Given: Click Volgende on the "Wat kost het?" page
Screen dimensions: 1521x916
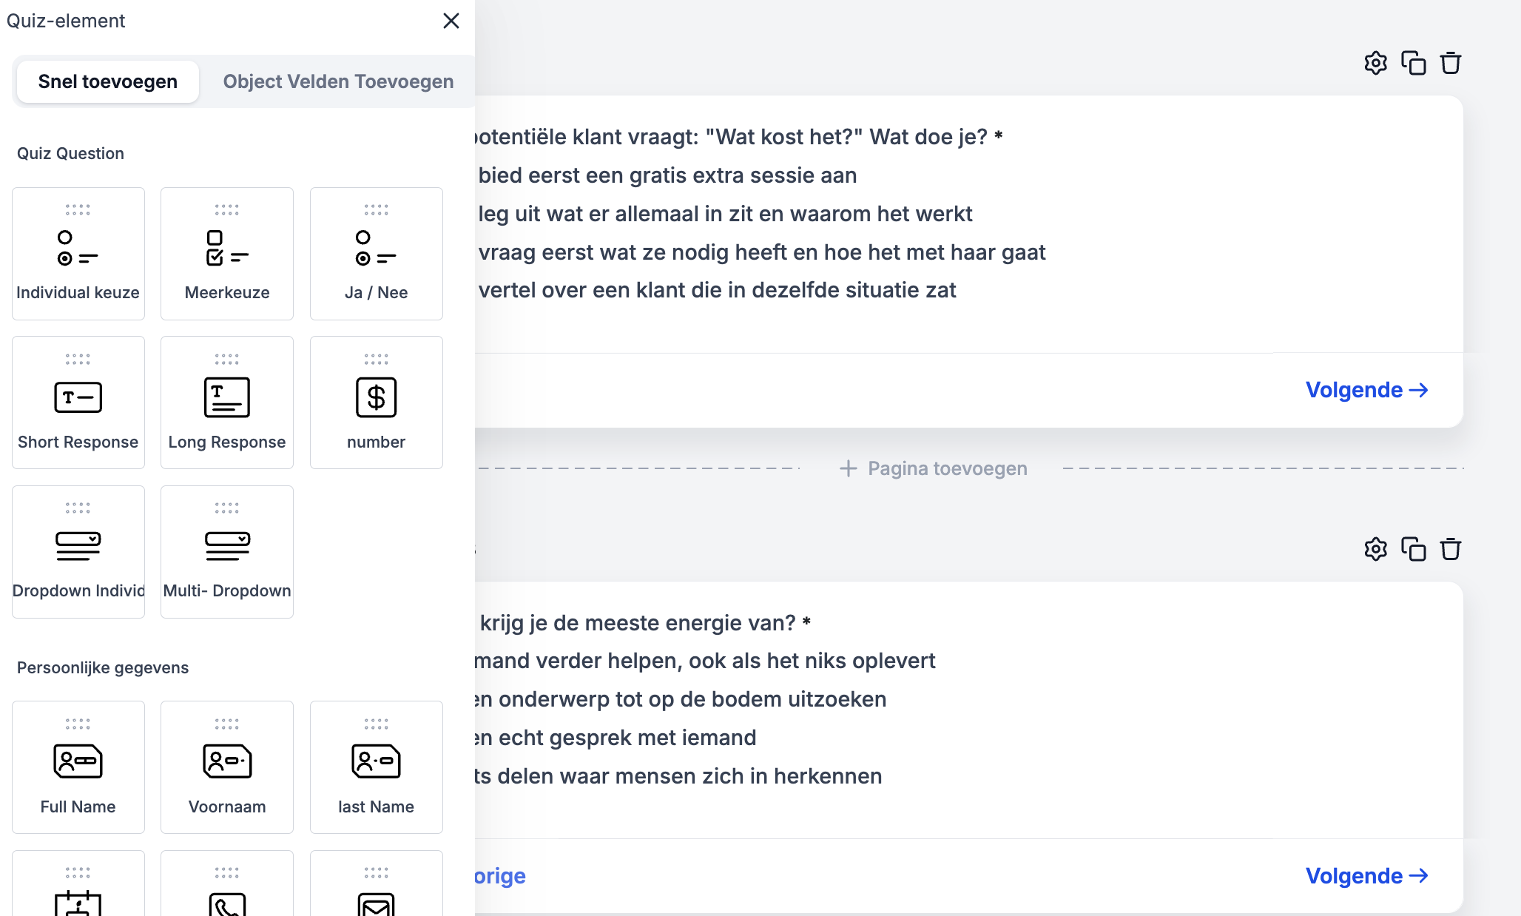Looking at the screenshot, I should (1366, 390).
